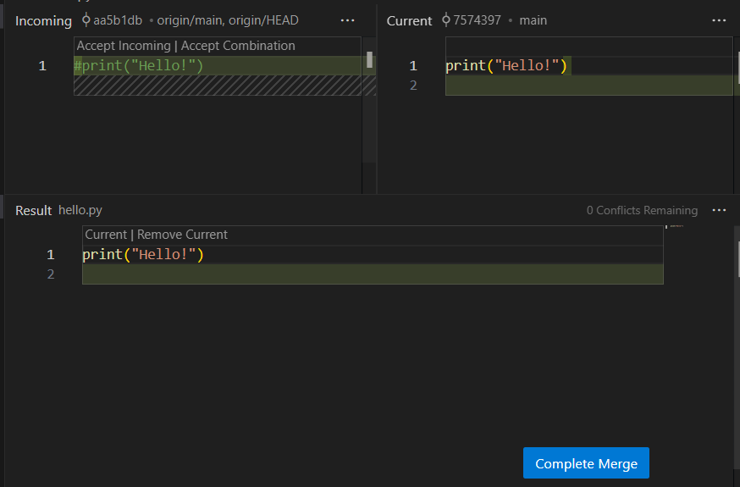The height and width of the screenshot is (487, 740).
Task: Click the origin/main, origin/HEAD label
Action: 228,20
